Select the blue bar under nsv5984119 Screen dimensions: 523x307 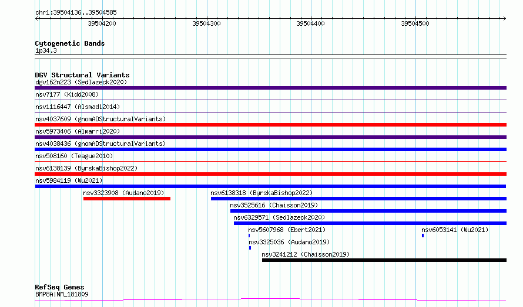(270, 186)
